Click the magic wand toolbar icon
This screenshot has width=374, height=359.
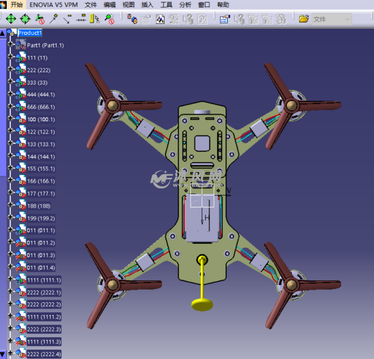tap(54, 19)
